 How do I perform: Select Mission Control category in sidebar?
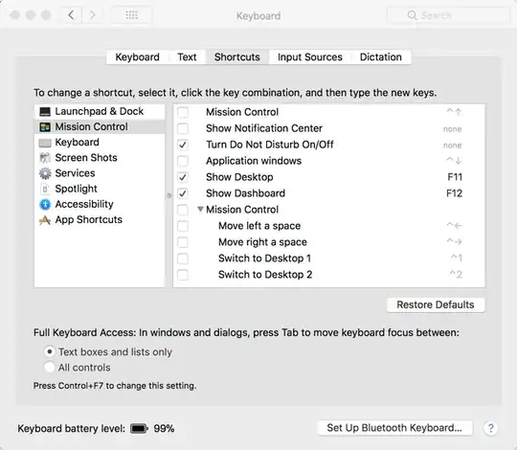pos(100,127)
